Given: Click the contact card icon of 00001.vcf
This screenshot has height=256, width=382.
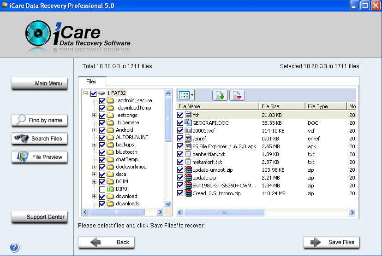Looking at the screenshot, I should tap(188, 131).
